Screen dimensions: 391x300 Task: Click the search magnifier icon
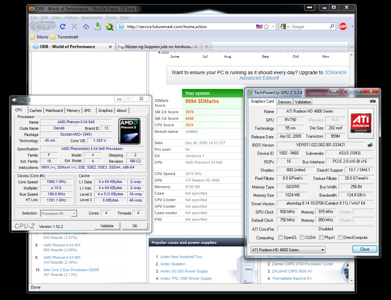[332, 26]
